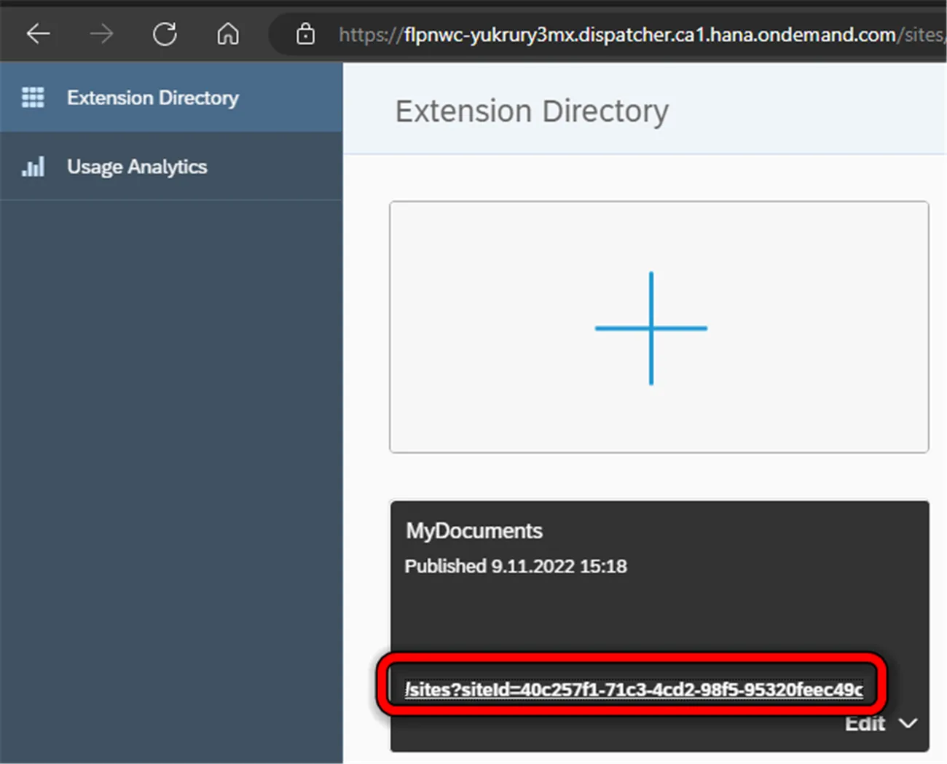Open Extension Directory in the sidebar
Viewport: 947px width, 764px height.
coord(171,97)
